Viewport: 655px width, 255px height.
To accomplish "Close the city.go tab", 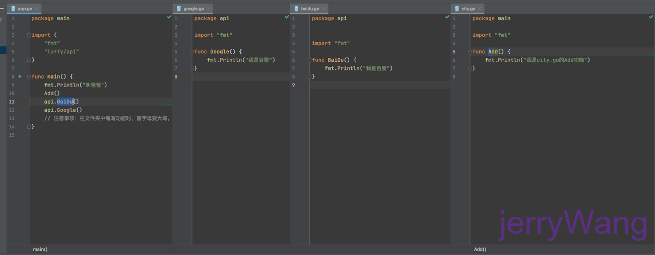I will (x=480, y=9).
